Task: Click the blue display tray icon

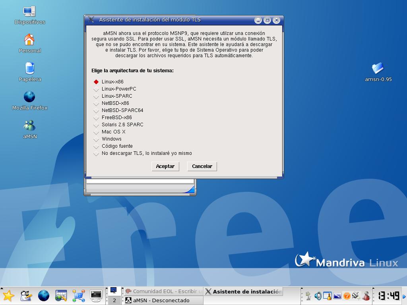Action: (x=337, y=295)
